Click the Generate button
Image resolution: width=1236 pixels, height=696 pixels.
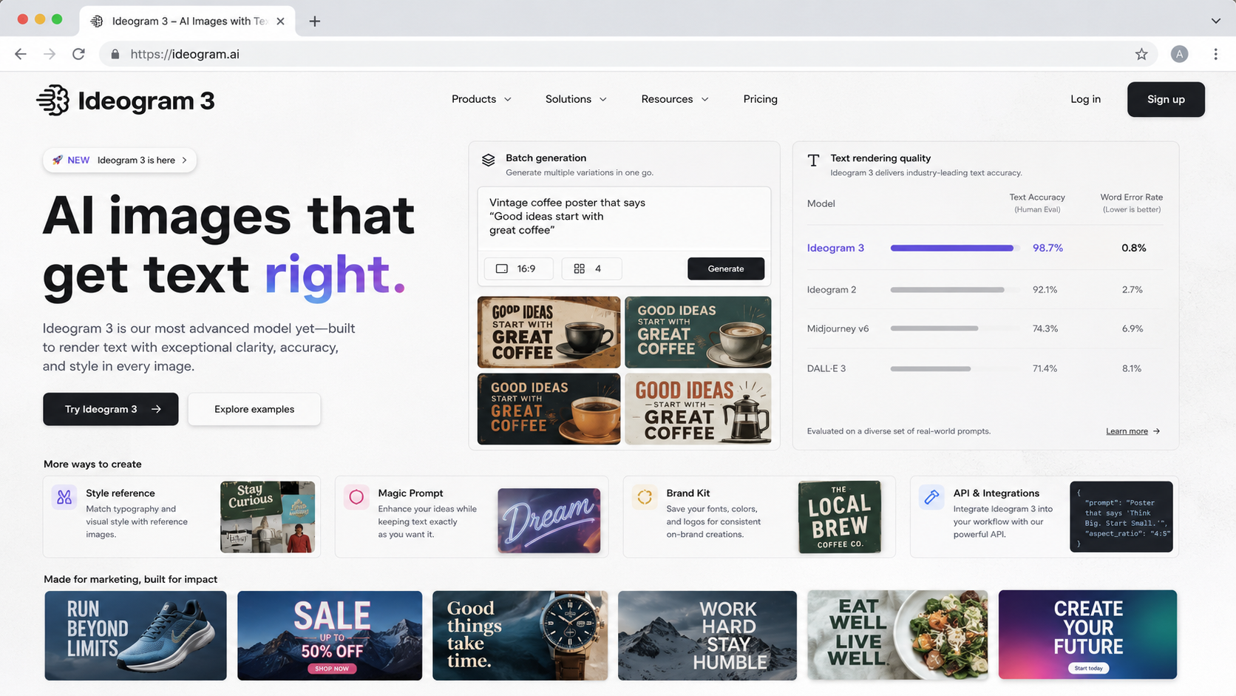tap(726, 268)
